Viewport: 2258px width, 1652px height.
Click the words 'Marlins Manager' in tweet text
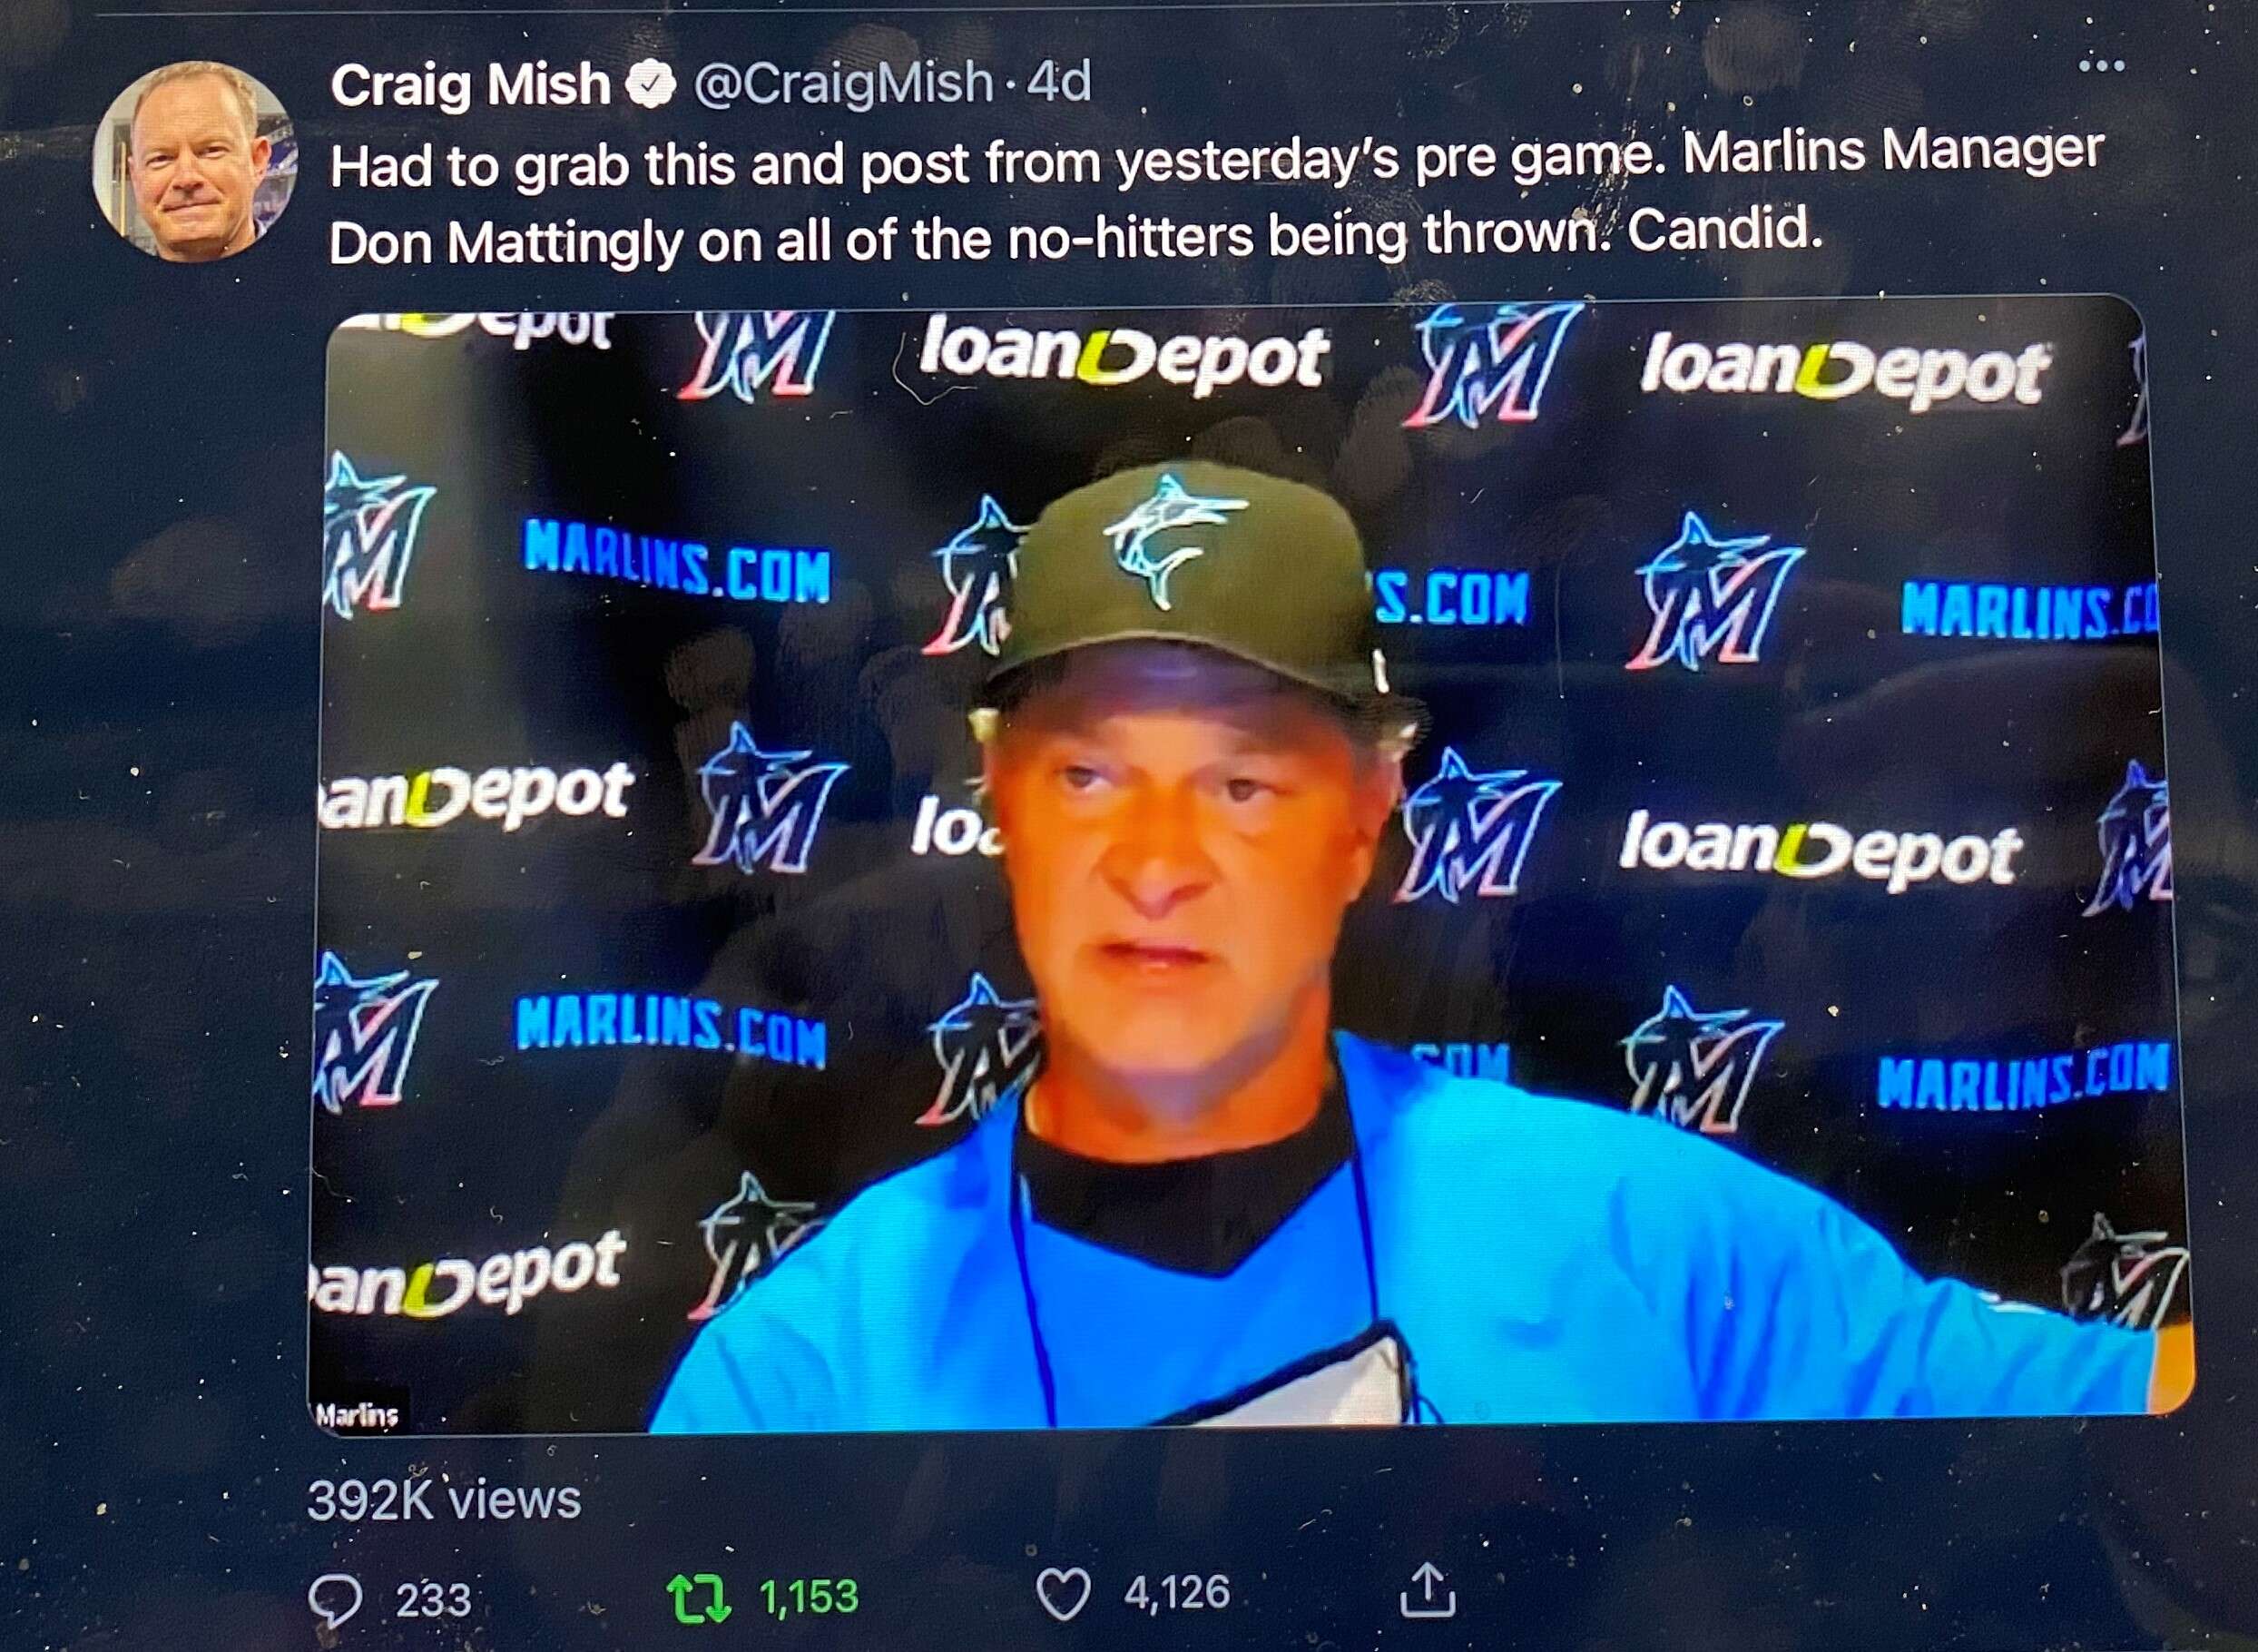(x=1894, y=152)
